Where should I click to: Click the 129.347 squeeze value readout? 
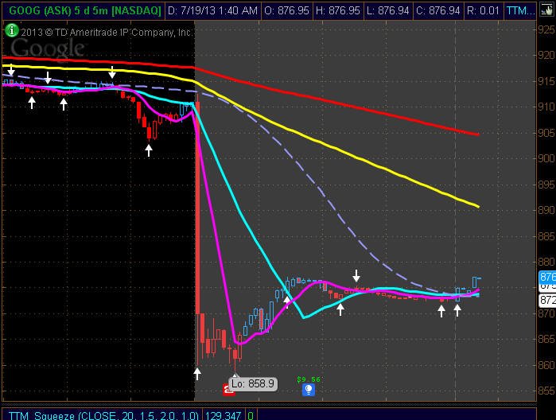[223, 415]
